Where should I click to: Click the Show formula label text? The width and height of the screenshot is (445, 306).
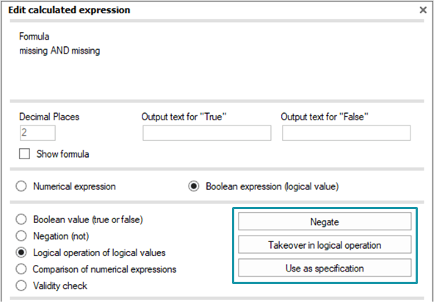tap(62, 154)
